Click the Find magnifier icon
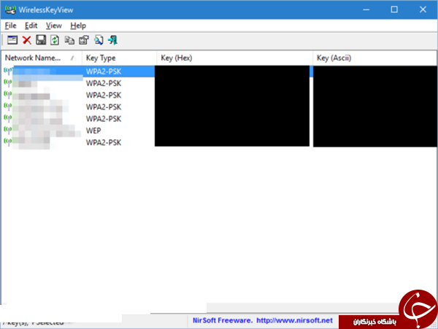438x329 pixels. click(99, 40)
